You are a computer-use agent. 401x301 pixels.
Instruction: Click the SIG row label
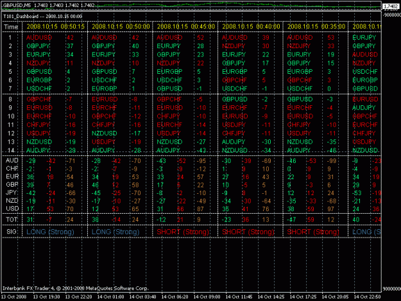(12, 232)
